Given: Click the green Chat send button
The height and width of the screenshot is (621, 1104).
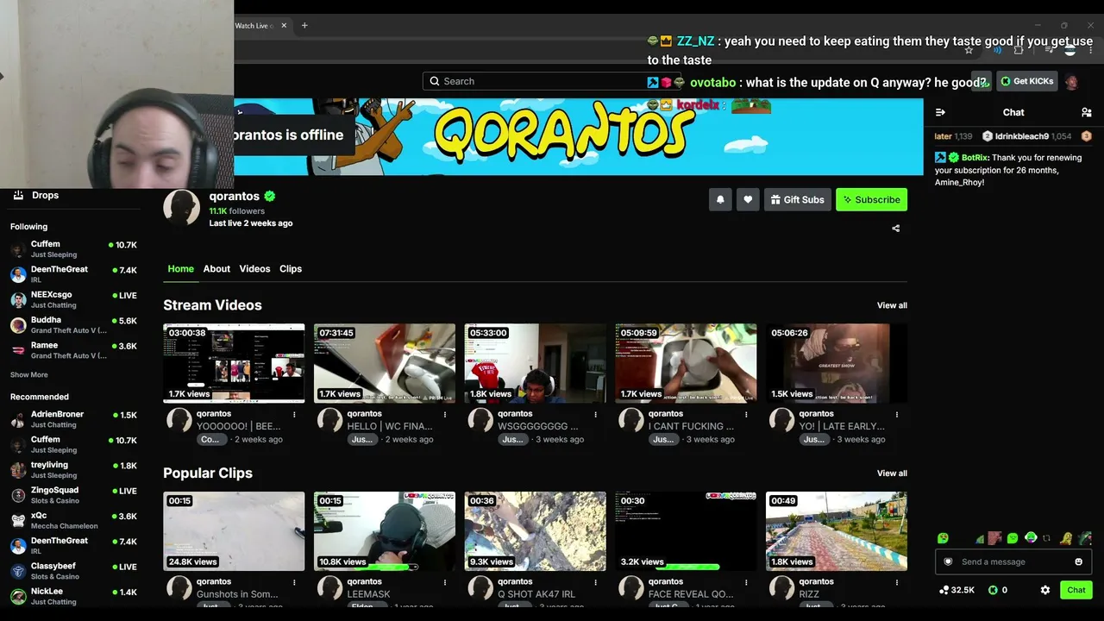Looking at the screenshot, I should [1076, 590].
